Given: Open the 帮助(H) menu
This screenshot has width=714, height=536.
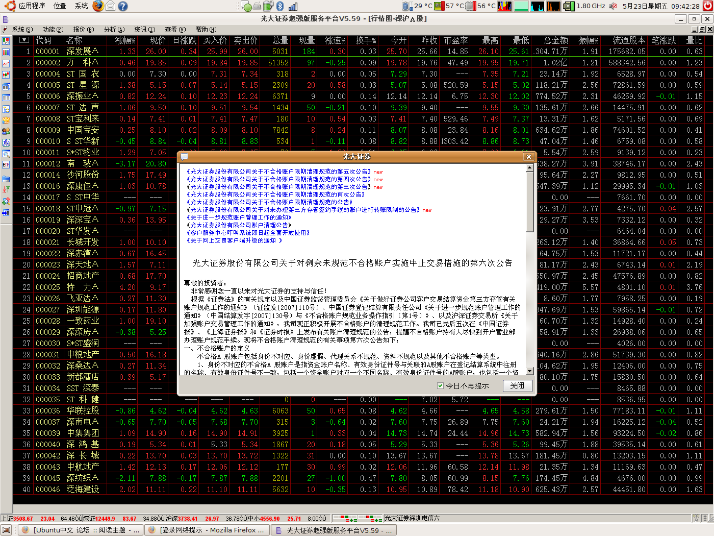Looking at the screenshot, I should pyautogui.click(x=206, y=30).
